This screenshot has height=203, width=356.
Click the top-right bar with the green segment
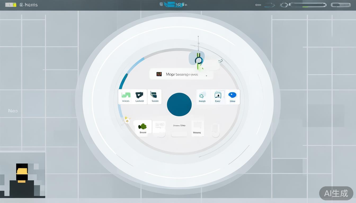pos(308,5)
